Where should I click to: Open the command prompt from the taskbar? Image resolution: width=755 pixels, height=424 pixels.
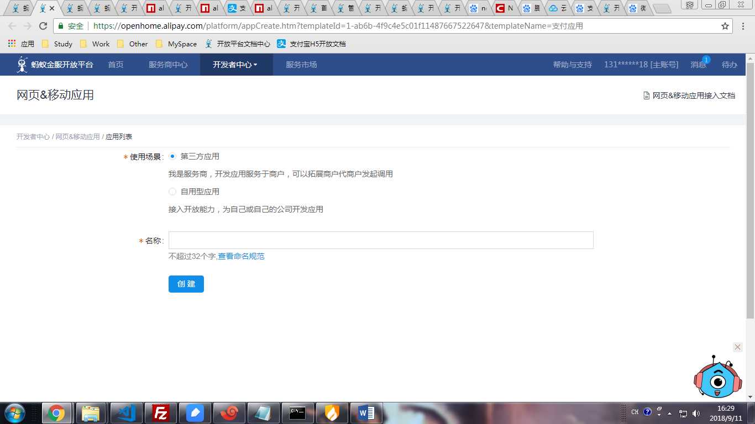298,413
